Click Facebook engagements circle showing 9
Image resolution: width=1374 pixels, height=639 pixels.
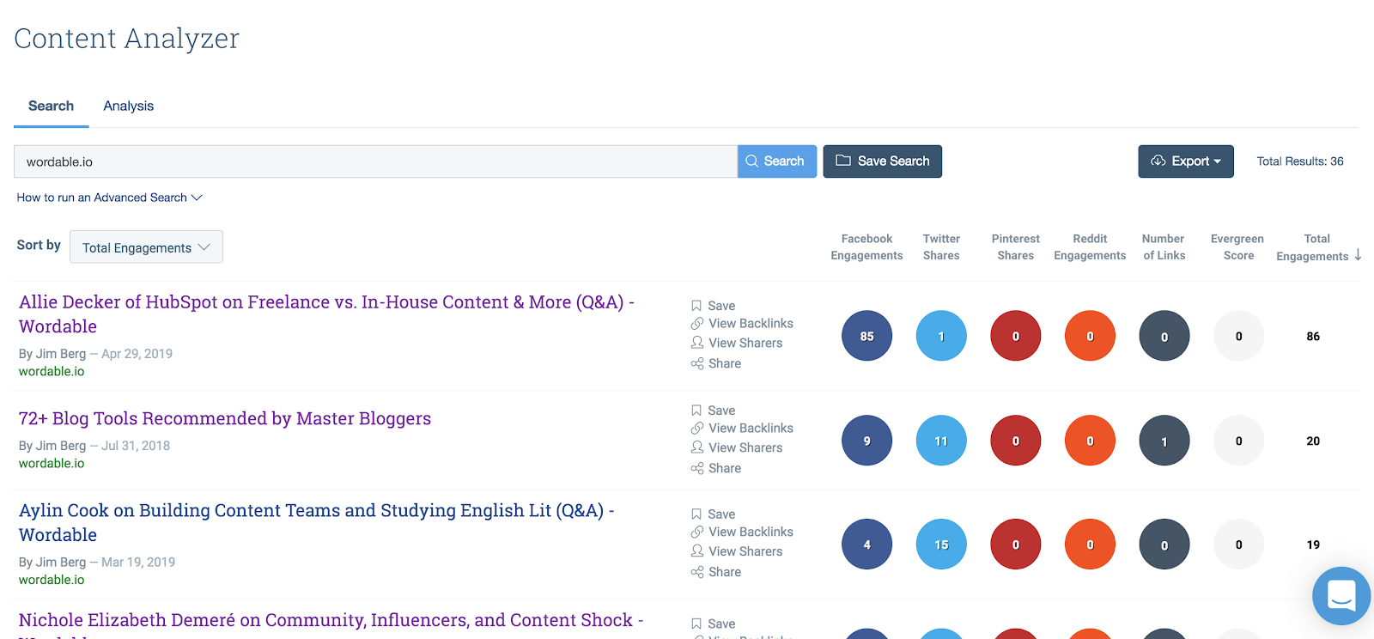(866, 441)
